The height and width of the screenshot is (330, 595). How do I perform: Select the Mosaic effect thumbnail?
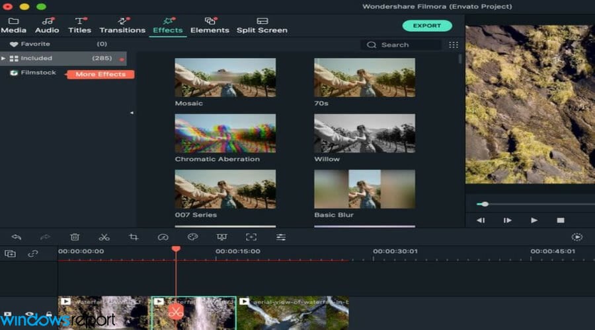pyautogui.click(x=225, y=77)
